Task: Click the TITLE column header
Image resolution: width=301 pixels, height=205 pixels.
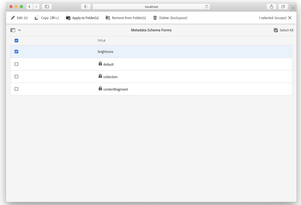Action: (x=102, y=41)
